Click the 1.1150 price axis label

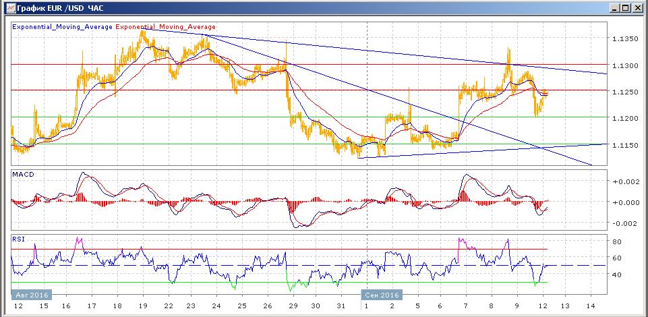tap(624, 145)
